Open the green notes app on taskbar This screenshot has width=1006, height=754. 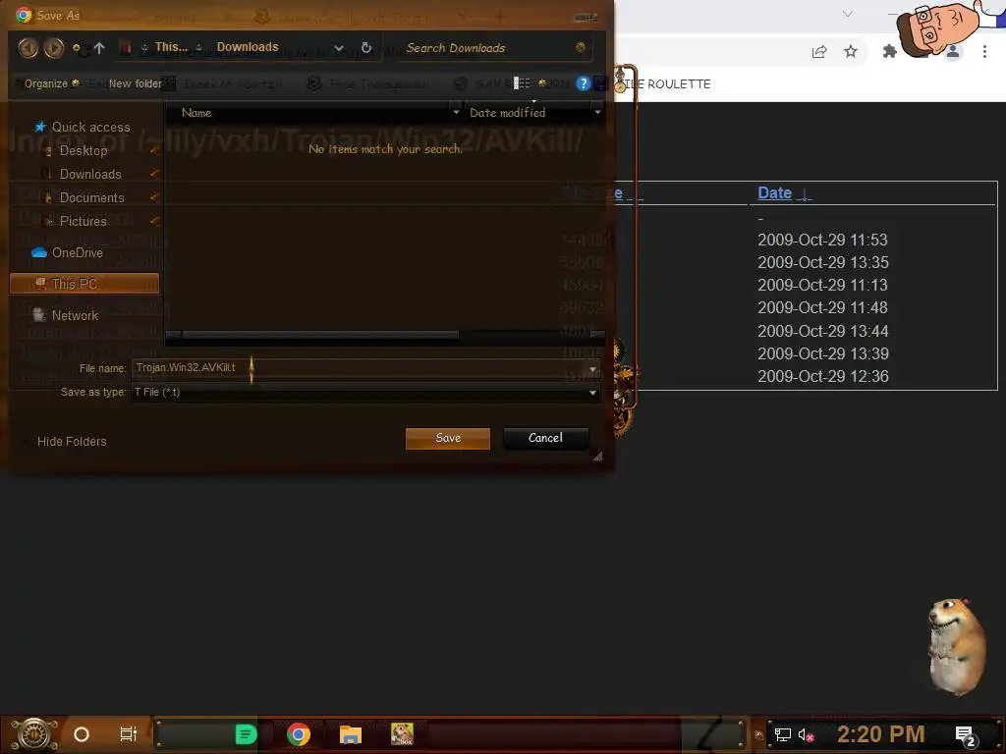click(x=247, y=734)
